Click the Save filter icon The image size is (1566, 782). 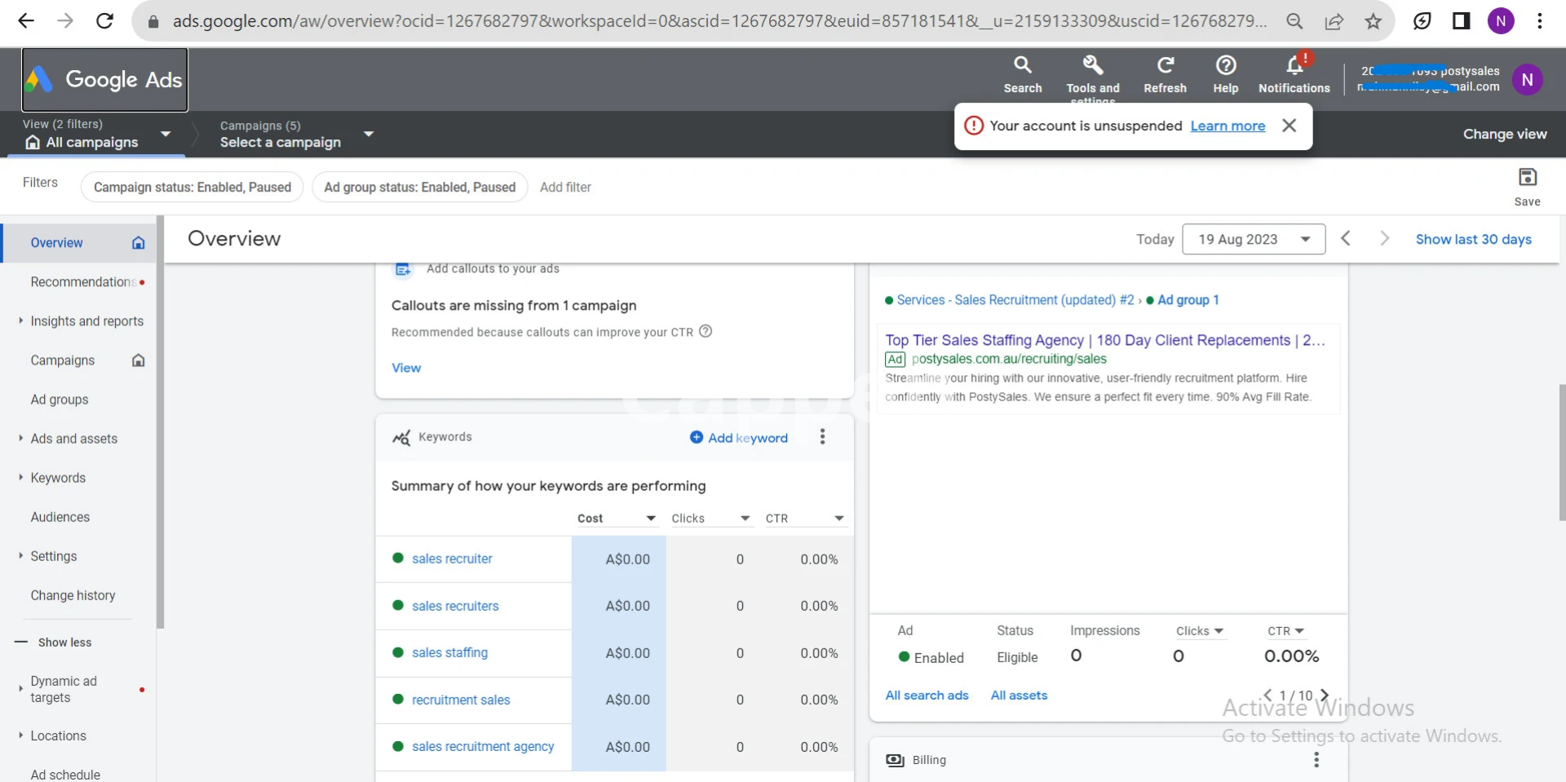1527,178
